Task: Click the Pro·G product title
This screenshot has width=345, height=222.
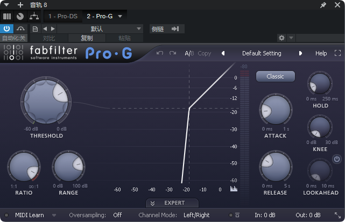Action: click(109, 53)
